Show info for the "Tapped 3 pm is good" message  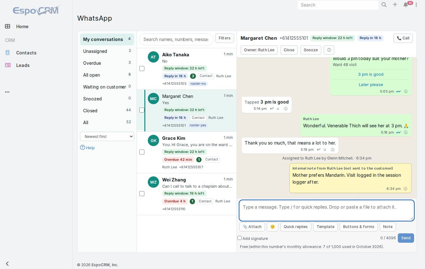pyautogui.click(x=286, y=109)
